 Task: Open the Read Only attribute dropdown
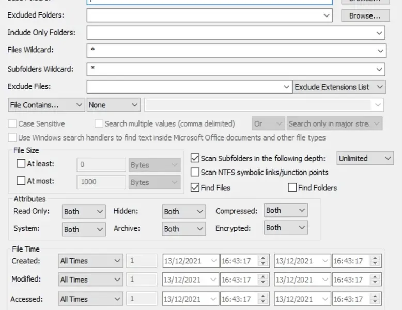[x=84, y=211]
